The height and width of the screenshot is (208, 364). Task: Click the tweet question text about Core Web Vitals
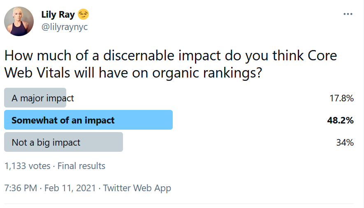click(171, 64)
